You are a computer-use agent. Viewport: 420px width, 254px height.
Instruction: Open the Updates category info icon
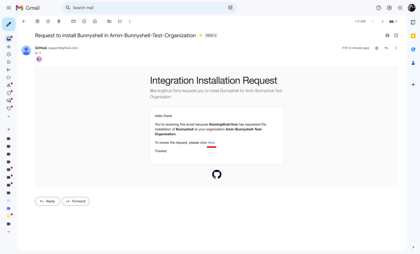tap(9, 93)
